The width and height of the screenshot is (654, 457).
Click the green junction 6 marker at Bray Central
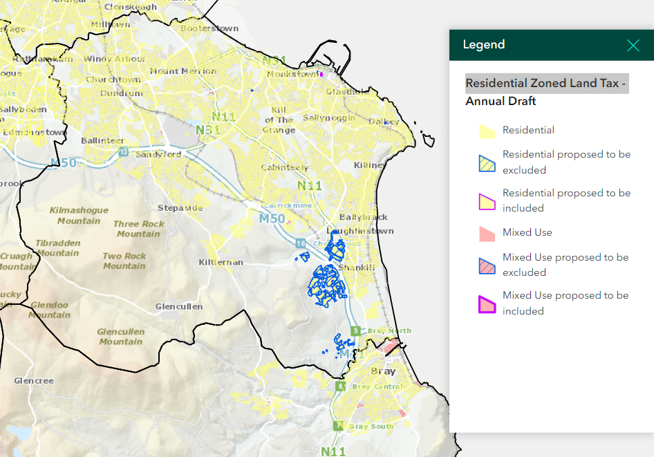click(x=339, y=386)
